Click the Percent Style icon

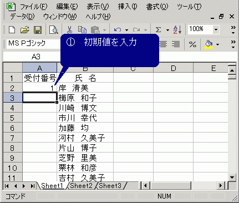click(x=192, y=44)
